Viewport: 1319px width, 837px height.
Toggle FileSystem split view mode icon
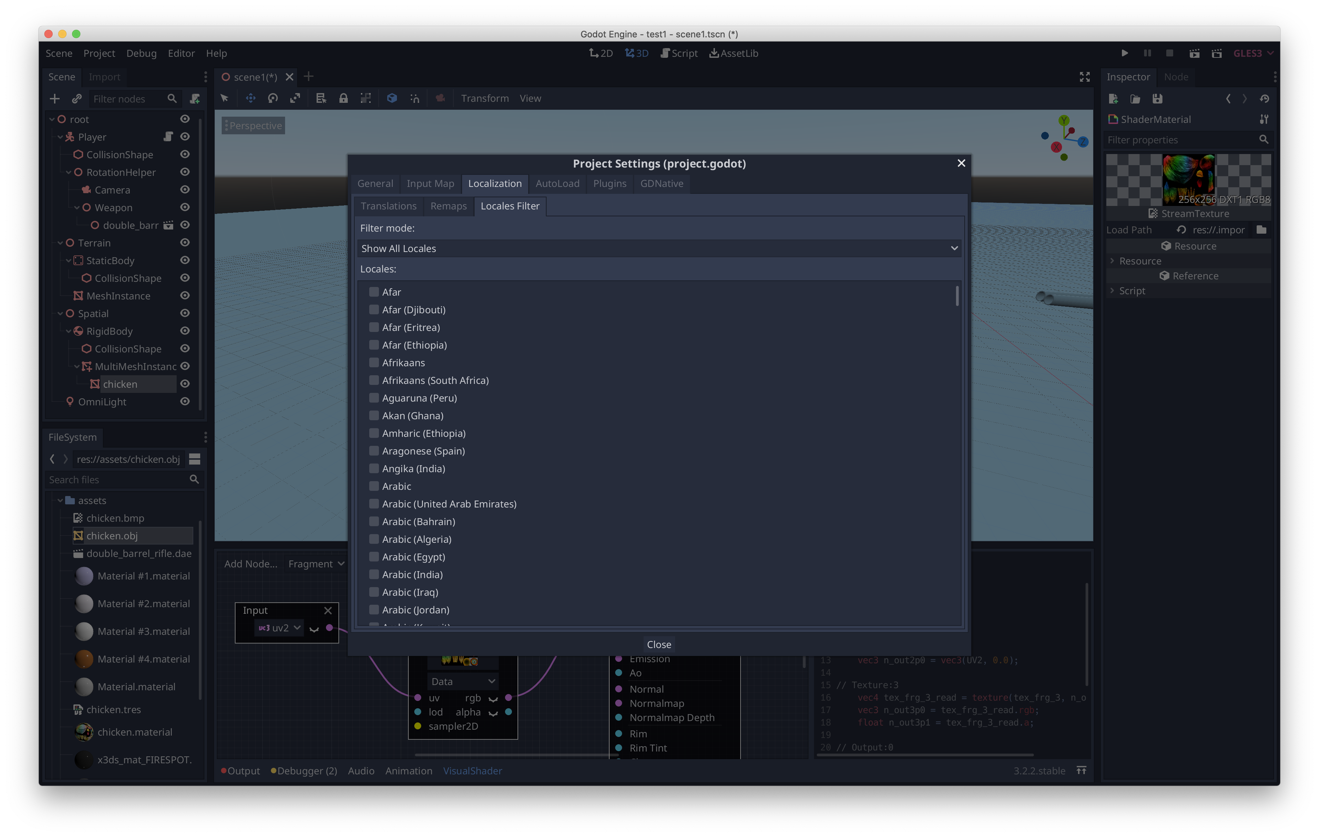(194, 459)
